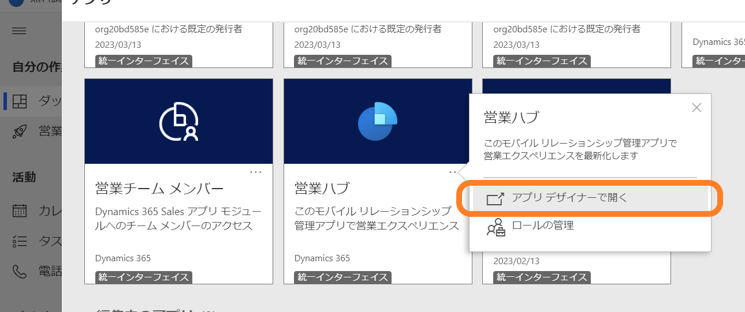The height and width of the screenshot is (312, 745).
Task: Click 営業ハブ heading in popup
Action: click(511, 118)
